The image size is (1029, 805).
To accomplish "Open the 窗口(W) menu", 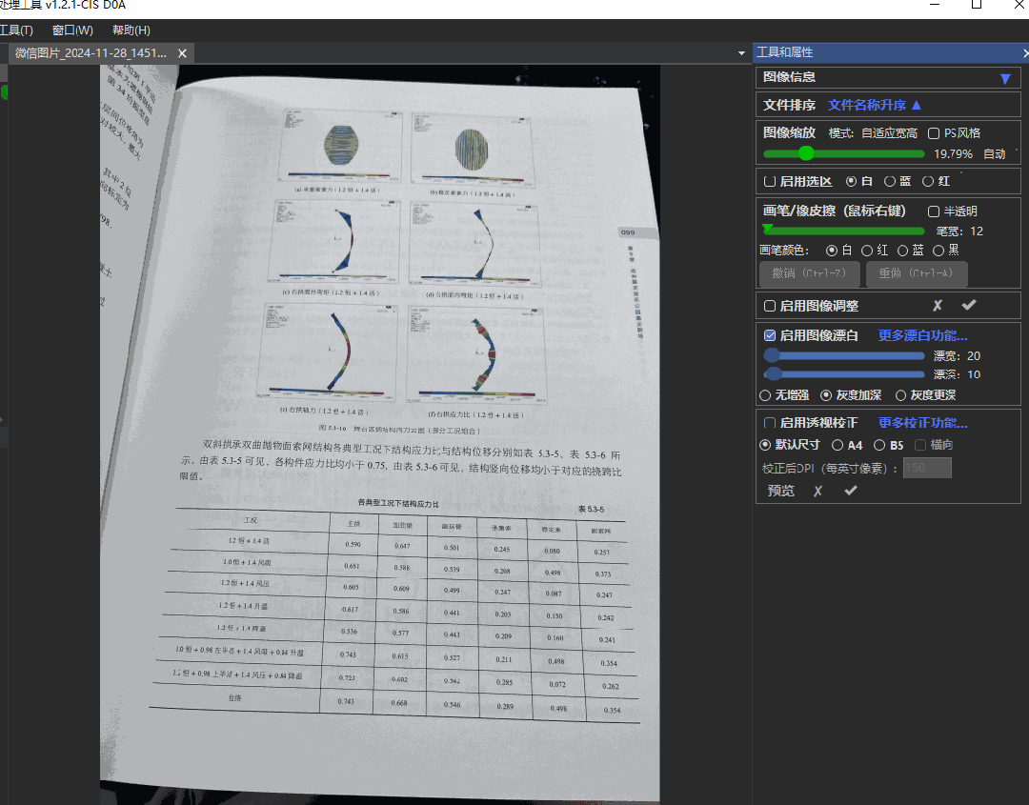I will [72, 30].
